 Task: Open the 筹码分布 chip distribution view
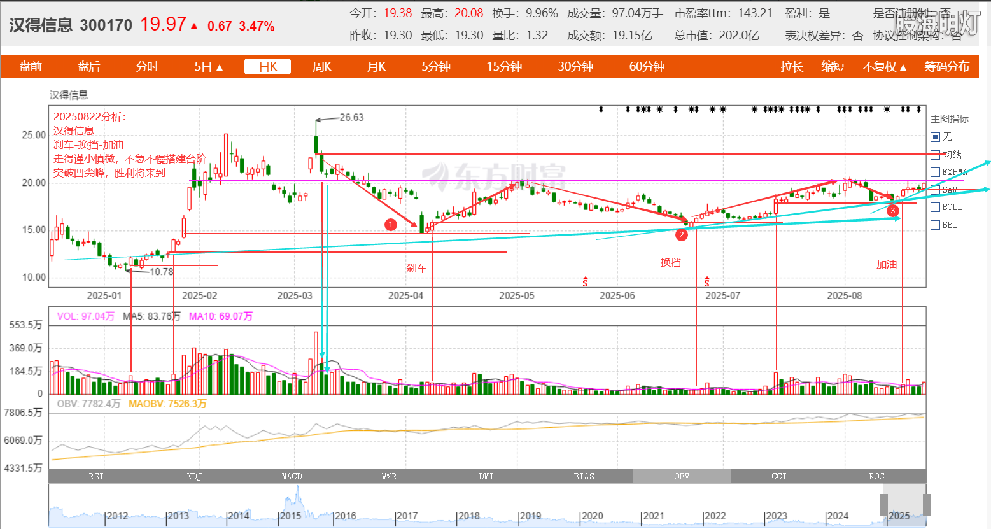point(947,67)
